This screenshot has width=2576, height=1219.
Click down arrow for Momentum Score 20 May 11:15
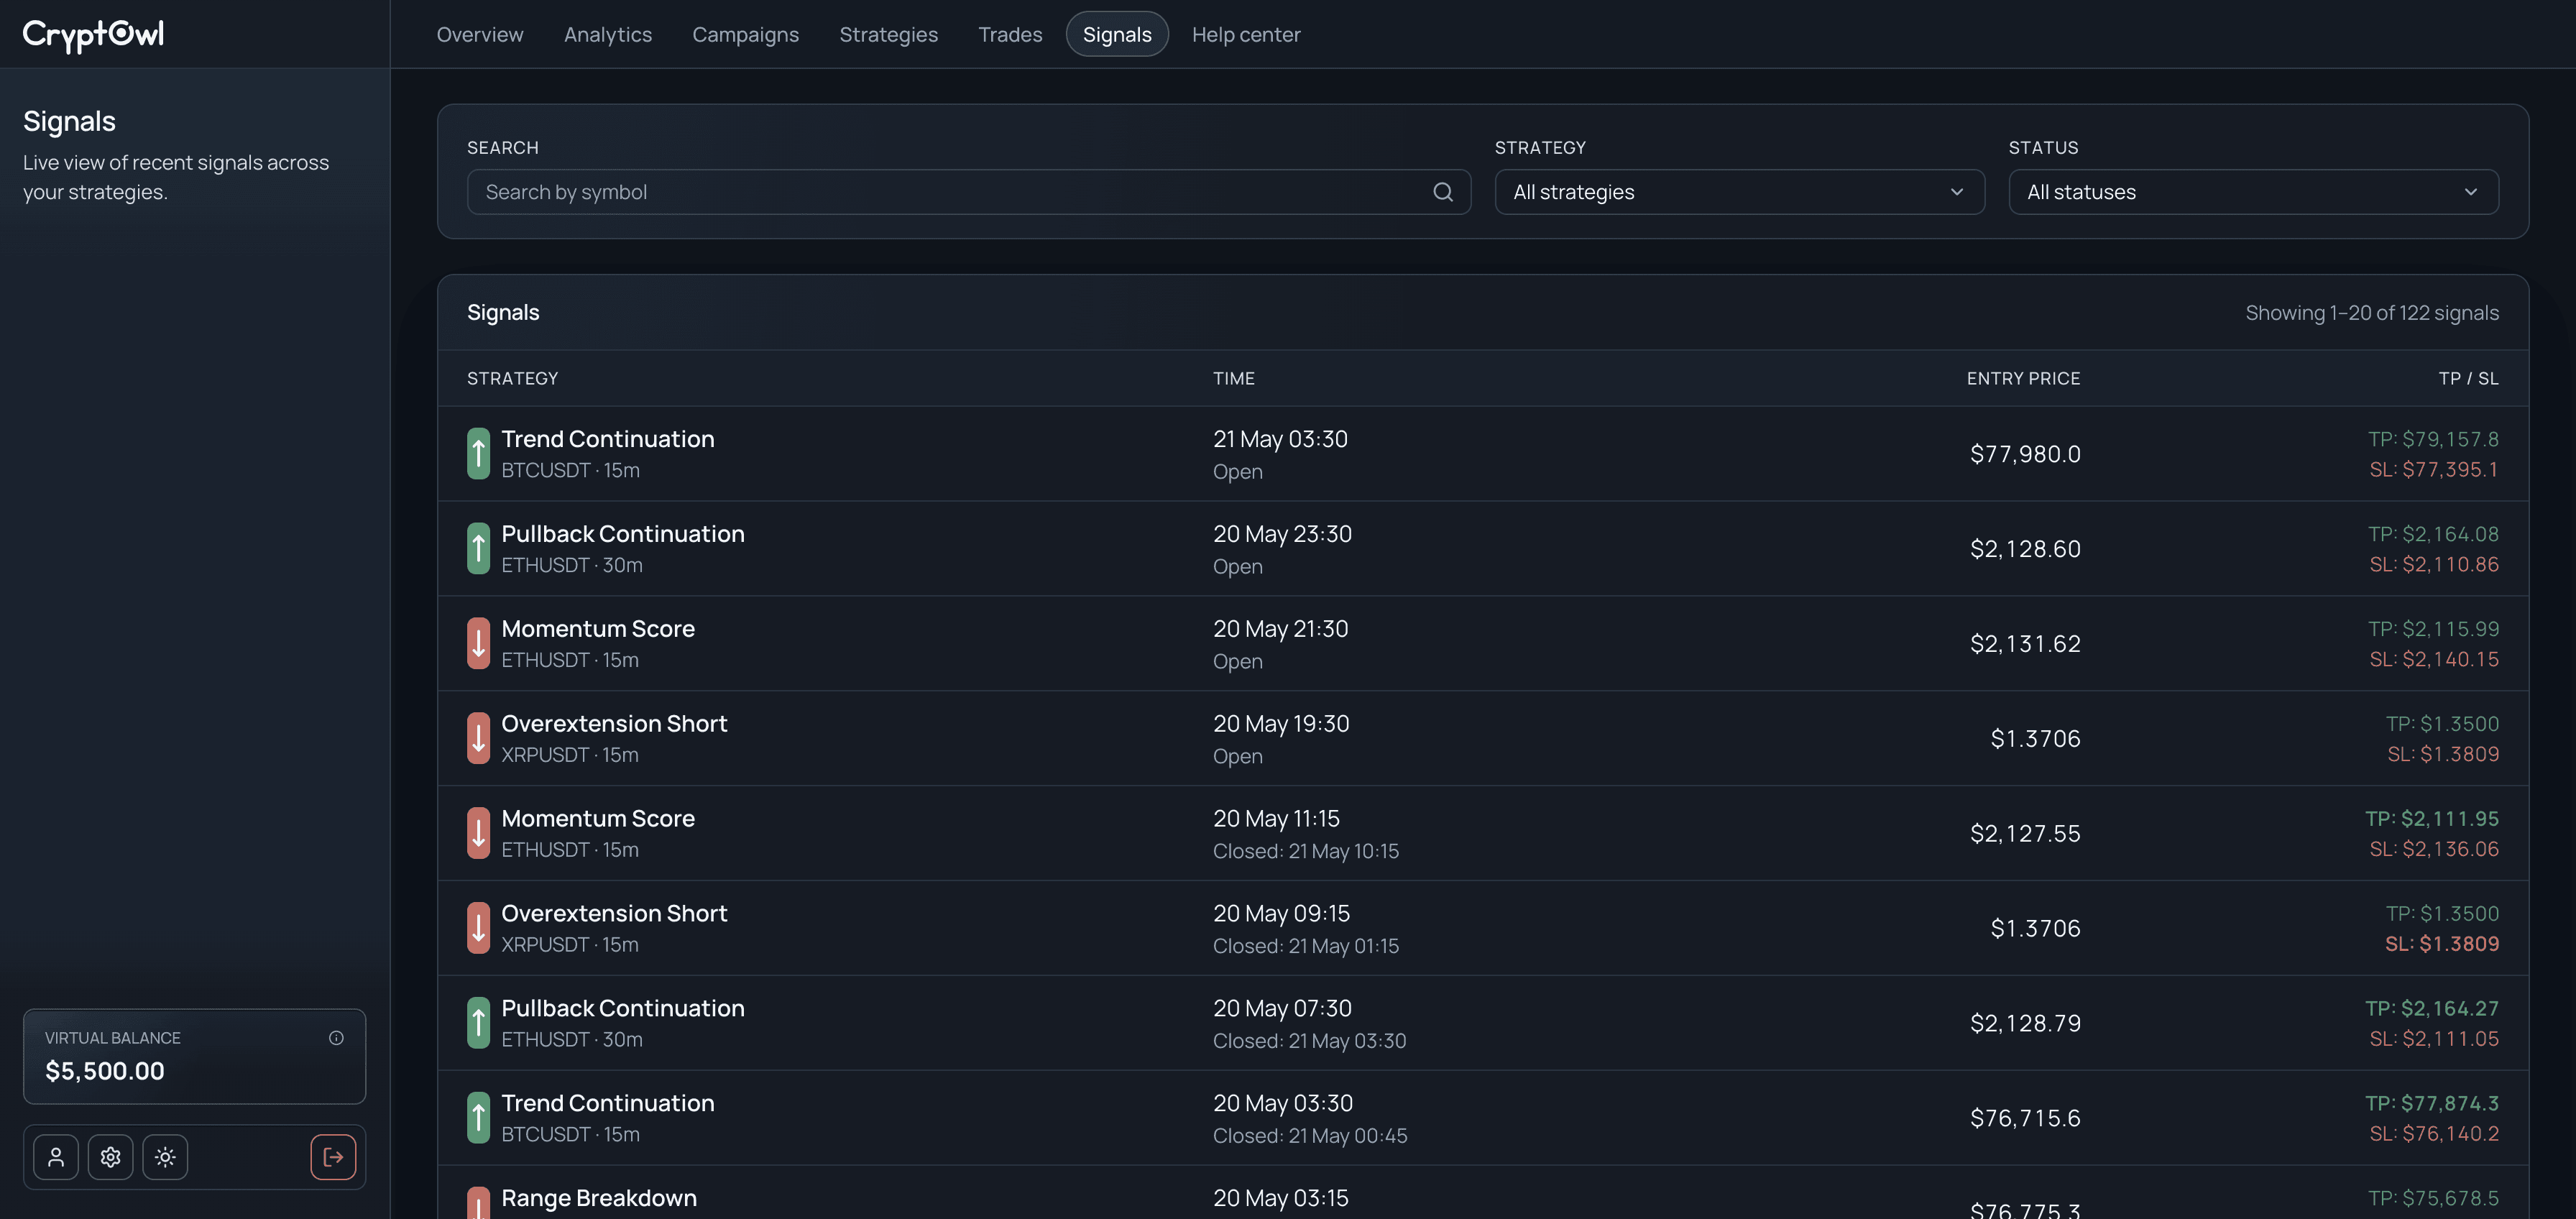(x=478, y=833)
